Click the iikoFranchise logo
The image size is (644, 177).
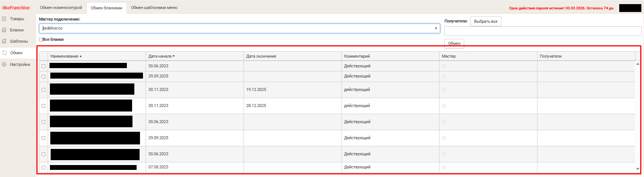(16, 8)
